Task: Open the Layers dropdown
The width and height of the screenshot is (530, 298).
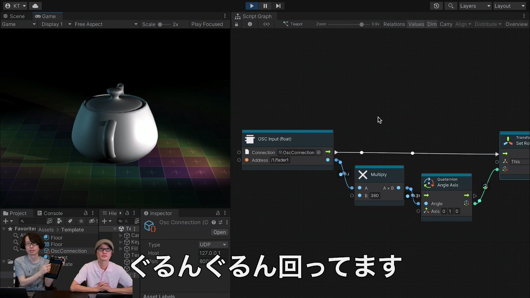Action: tap(475, 6)
